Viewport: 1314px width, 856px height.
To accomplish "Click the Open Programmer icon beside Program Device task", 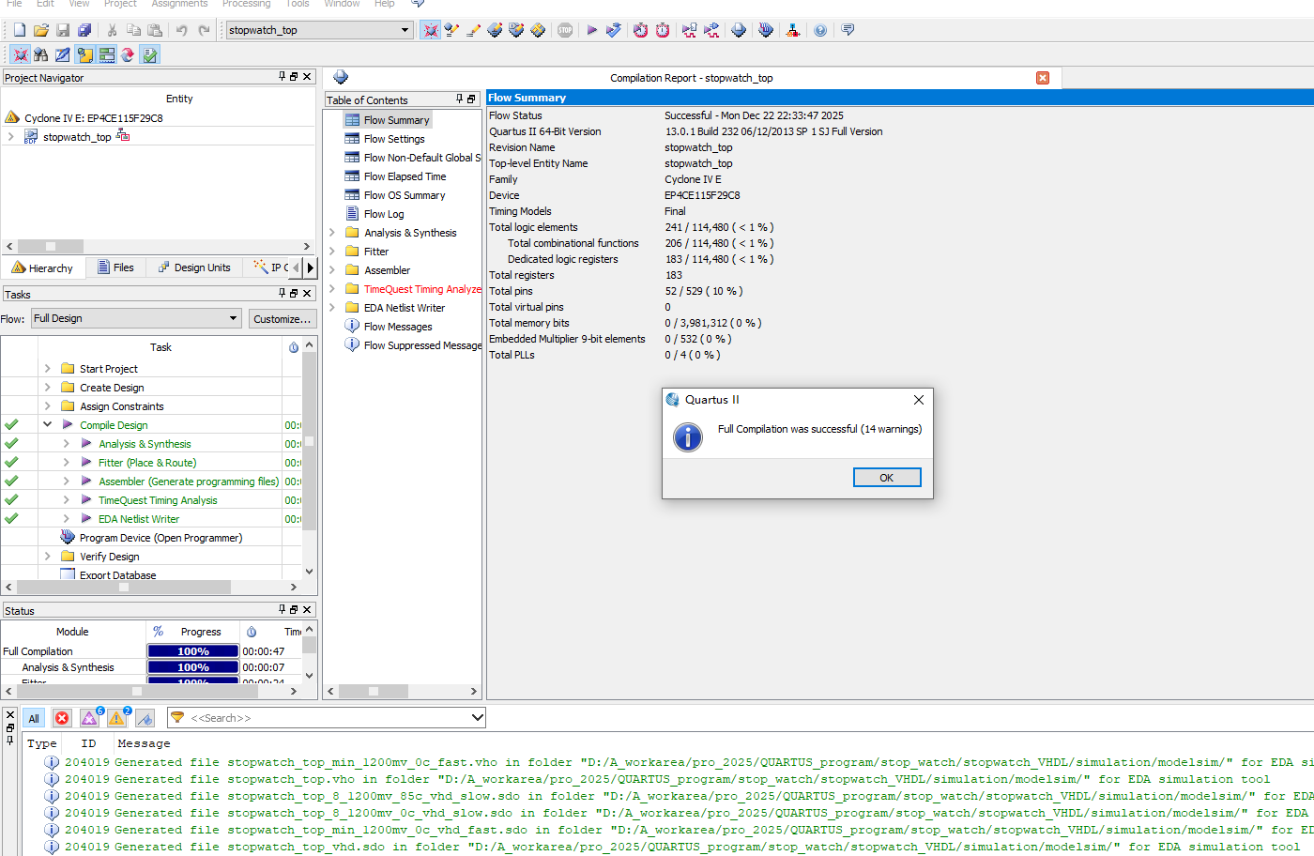I will tap(68, 537).
